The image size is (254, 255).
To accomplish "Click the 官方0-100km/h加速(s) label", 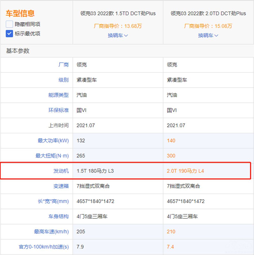I will click(x=44, y=247).
